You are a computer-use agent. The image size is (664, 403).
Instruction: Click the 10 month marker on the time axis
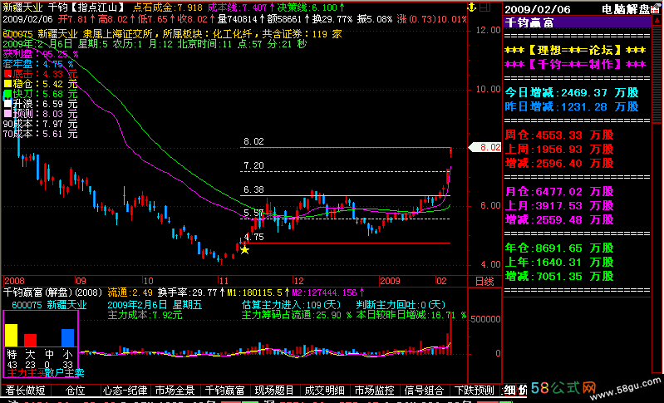coord(148,281)
